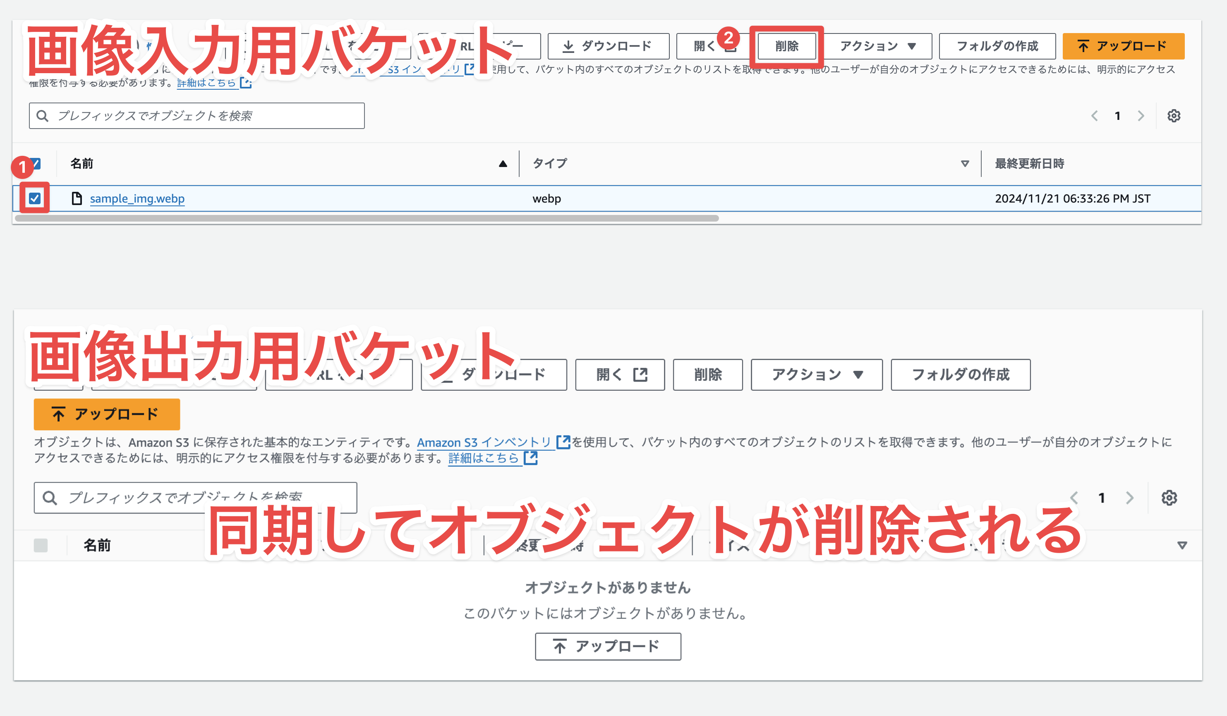
Task: Click Delete button in output bucket toolbar
Action: click(708, 375)
